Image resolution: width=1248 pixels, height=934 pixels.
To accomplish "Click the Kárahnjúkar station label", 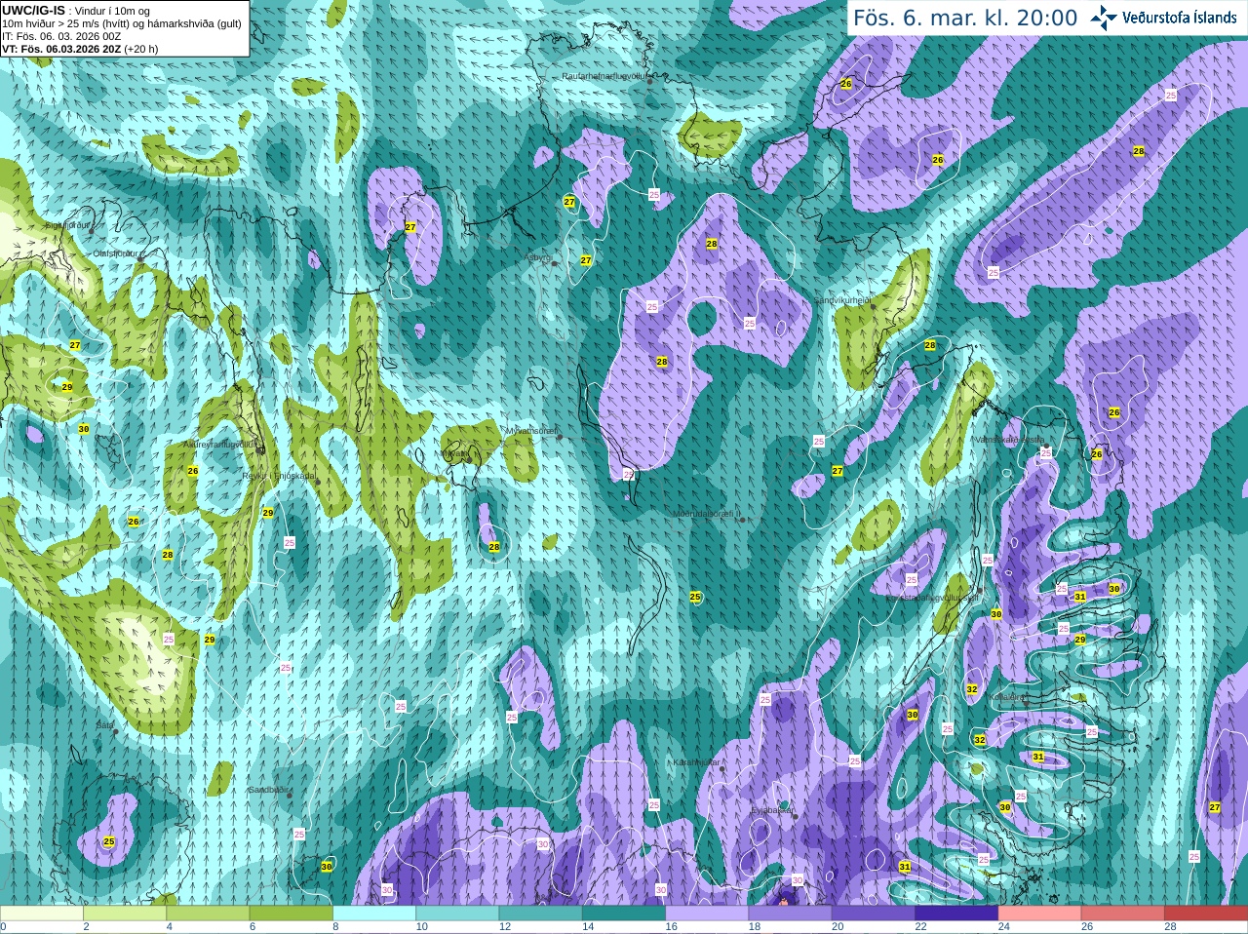I will pos(696,762).
